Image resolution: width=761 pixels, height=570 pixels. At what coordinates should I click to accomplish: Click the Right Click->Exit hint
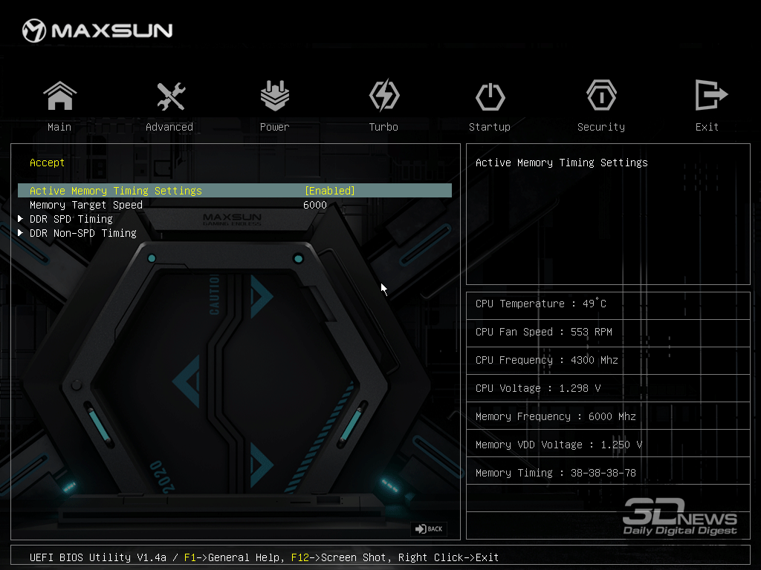click(448, 557)
